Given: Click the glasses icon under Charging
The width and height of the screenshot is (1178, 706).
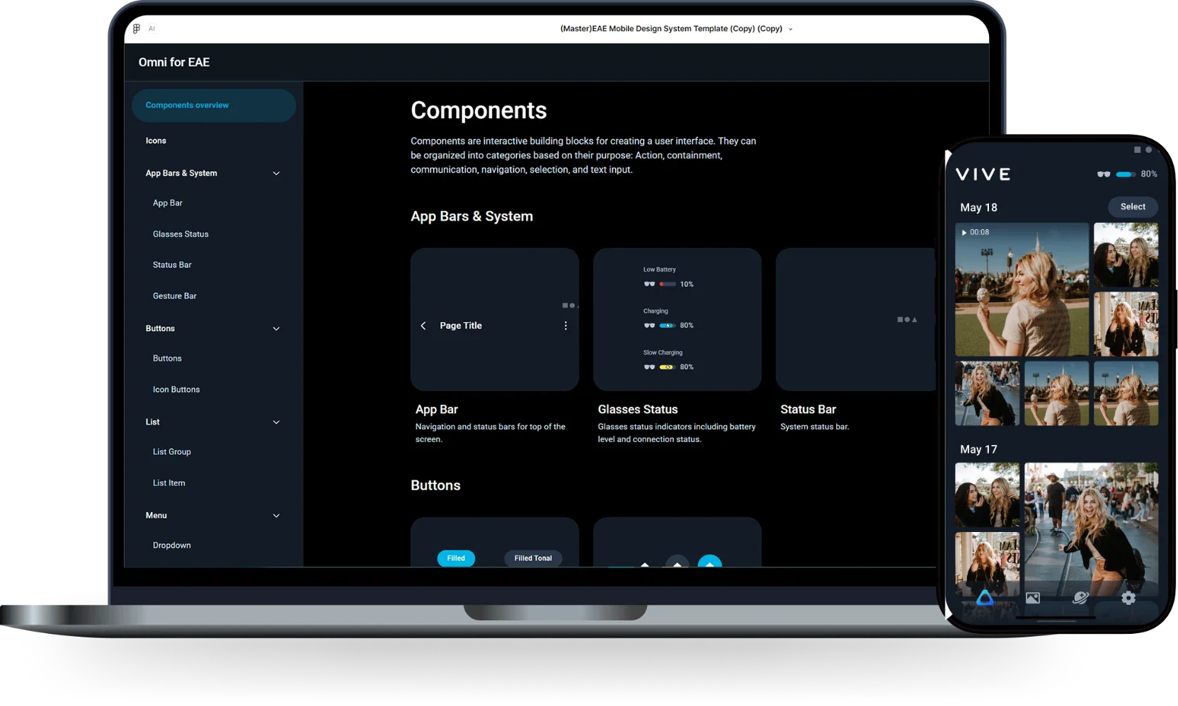Looking at the screenshot, I should (x=649, y=326).
